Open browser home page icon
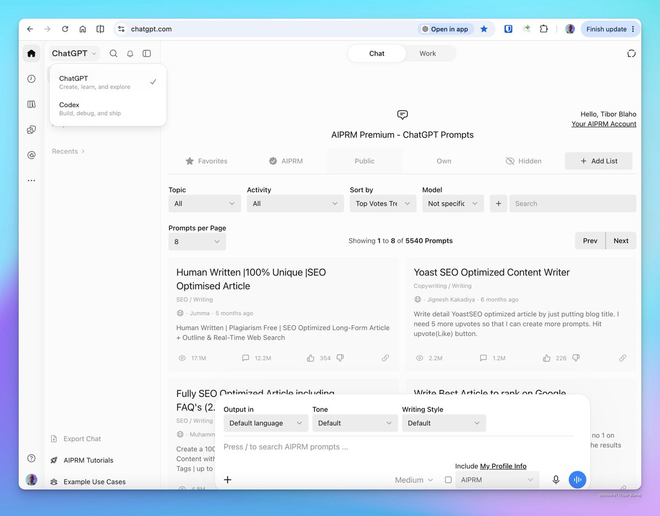 coord(82,29)
